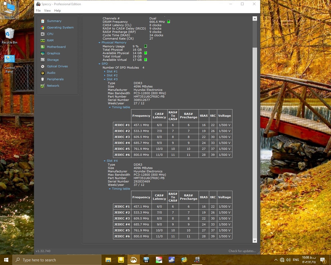Select the RAM module icon

pyautogui.click(x=43, y=40)
